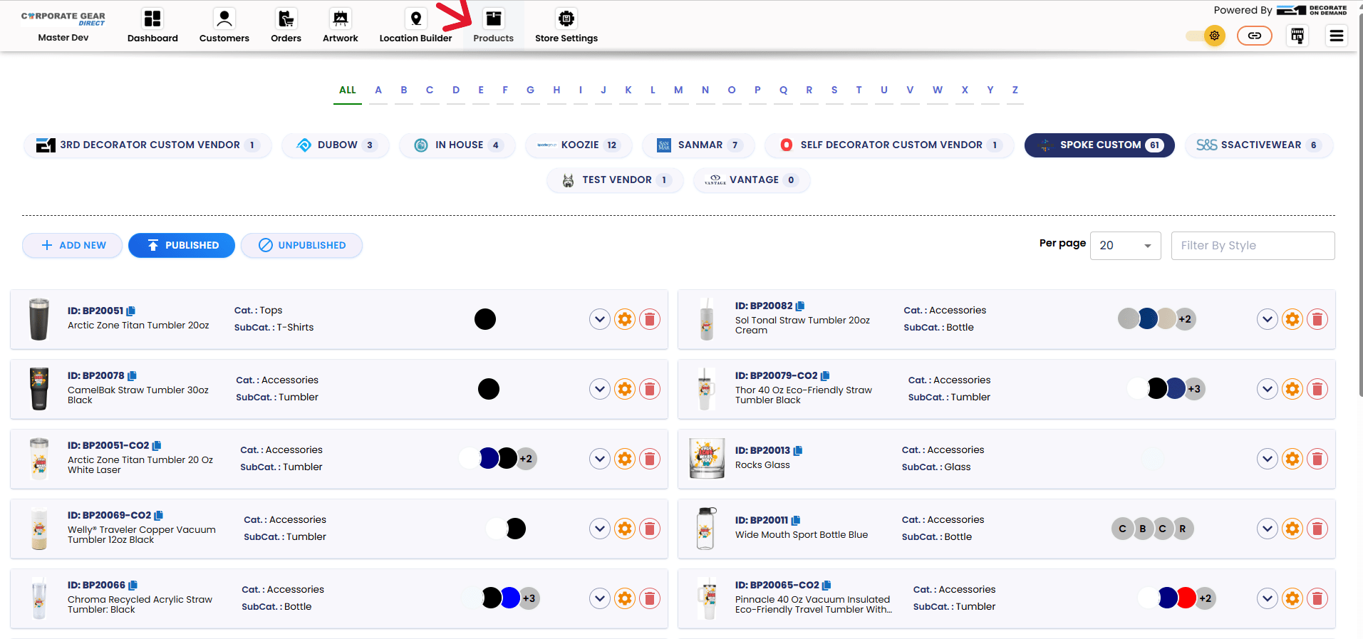Pick the black swatch on Arctic Zone Titan Tumbler 20oz
Screen dimensions: 1363x639
pos(485,319)
